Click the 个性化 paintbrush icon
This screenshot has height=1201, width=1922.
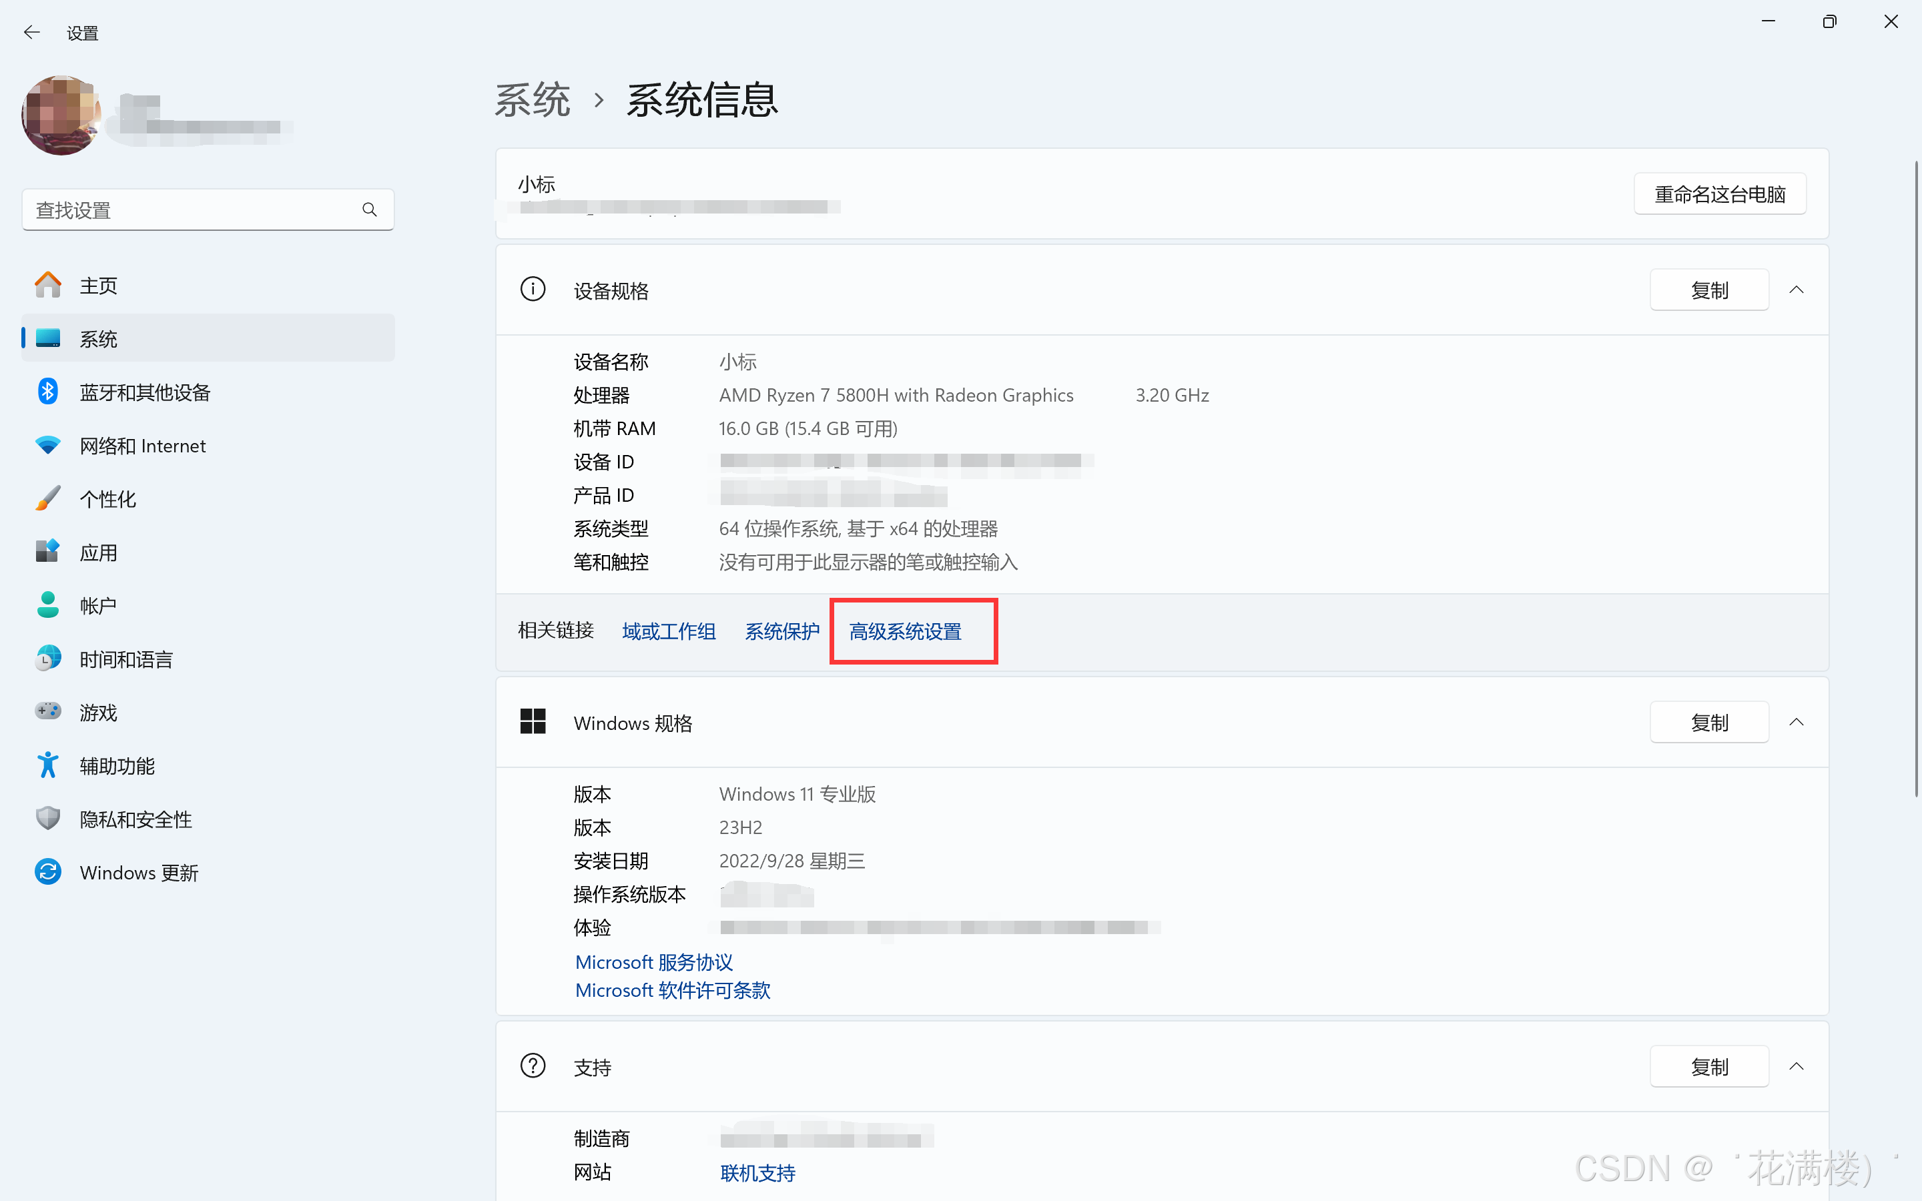47,499
